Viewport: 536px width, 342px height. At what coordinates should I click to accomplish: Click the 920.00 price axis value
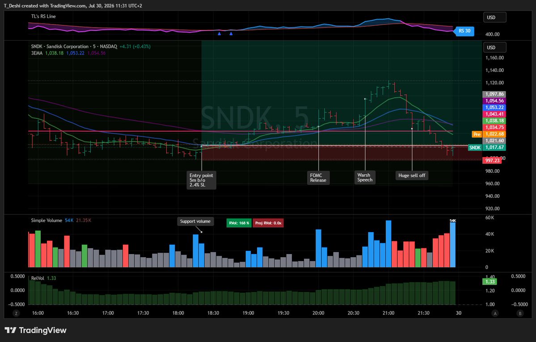click(492, 209)
